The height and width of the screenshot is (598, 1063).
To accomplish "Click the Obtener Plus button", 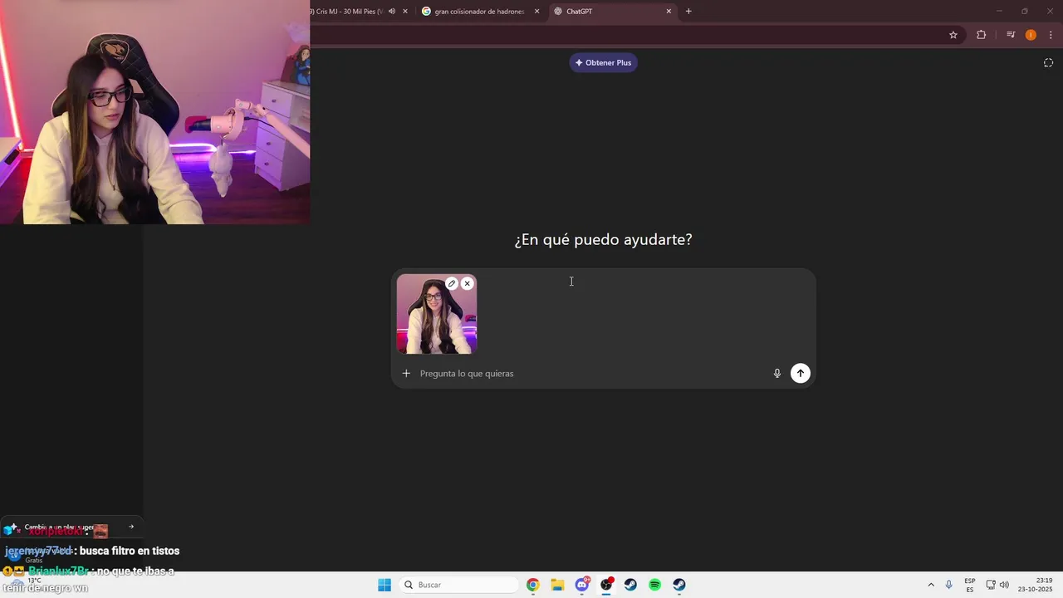I will tap(604, 63).
